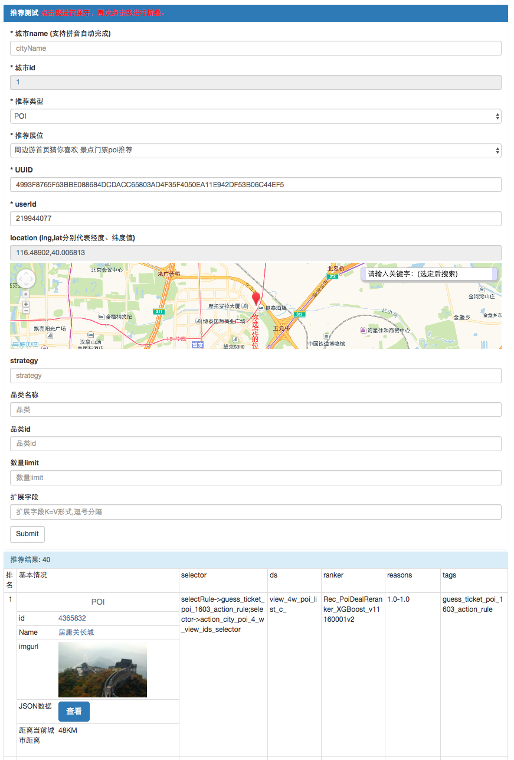Click the 高德地图 logo on map
This screenshot has width=514, height=760.
tap(25, 344)
